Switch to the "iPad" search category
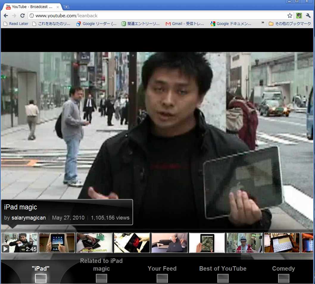Image resolution: width=315 pixels, height=284 pixels. click(x=40, y=274)
